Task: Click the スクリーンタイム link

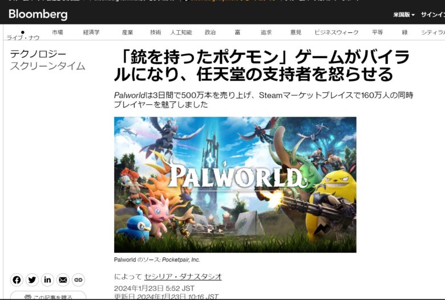Action: [x=48, y=66]
